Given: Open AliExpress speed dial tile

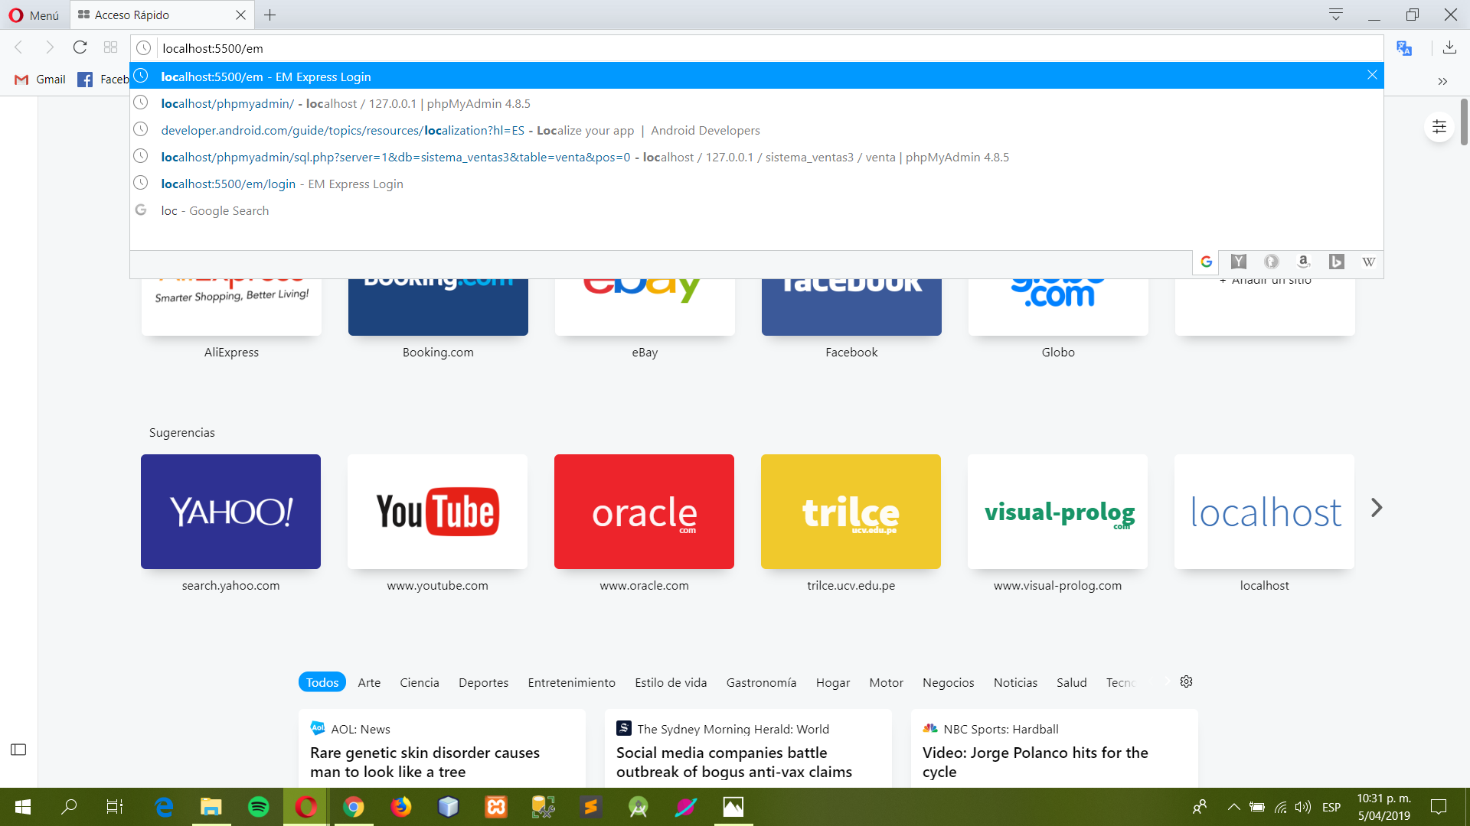Looking at the screenshot, I should 231,307.
